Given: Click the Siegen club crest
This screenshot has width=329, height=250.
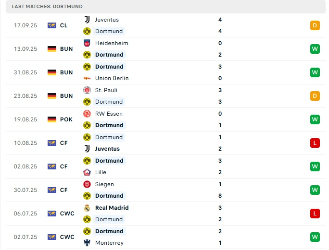Looking at the screenshot, I should tap(87, 184).
